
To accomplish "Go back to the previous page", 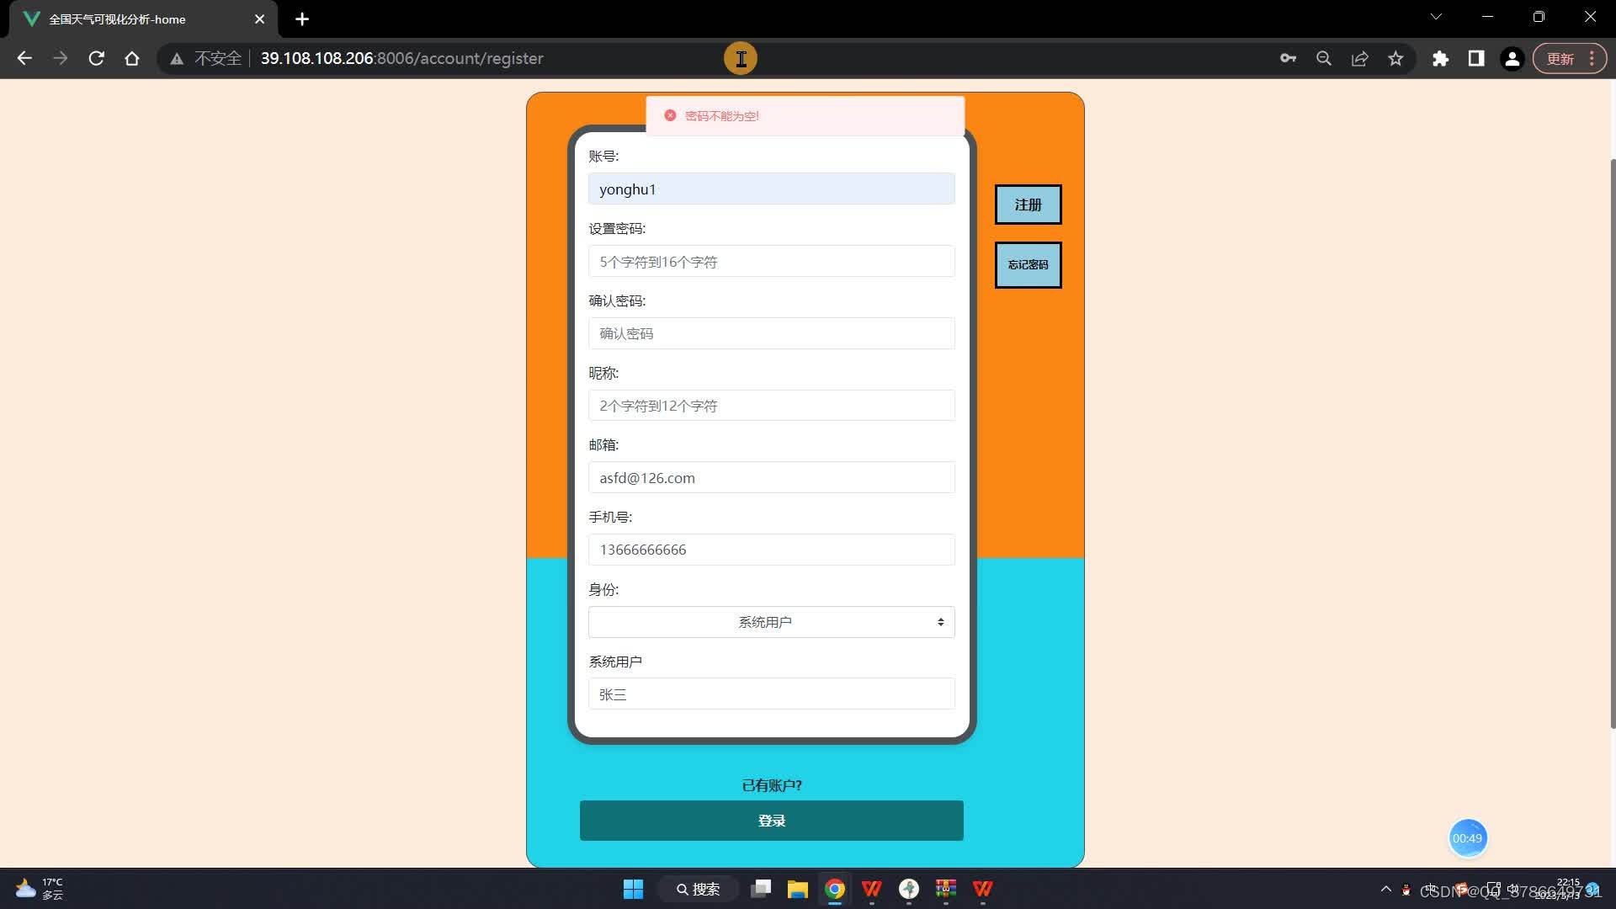I will [x=24, y=58].
